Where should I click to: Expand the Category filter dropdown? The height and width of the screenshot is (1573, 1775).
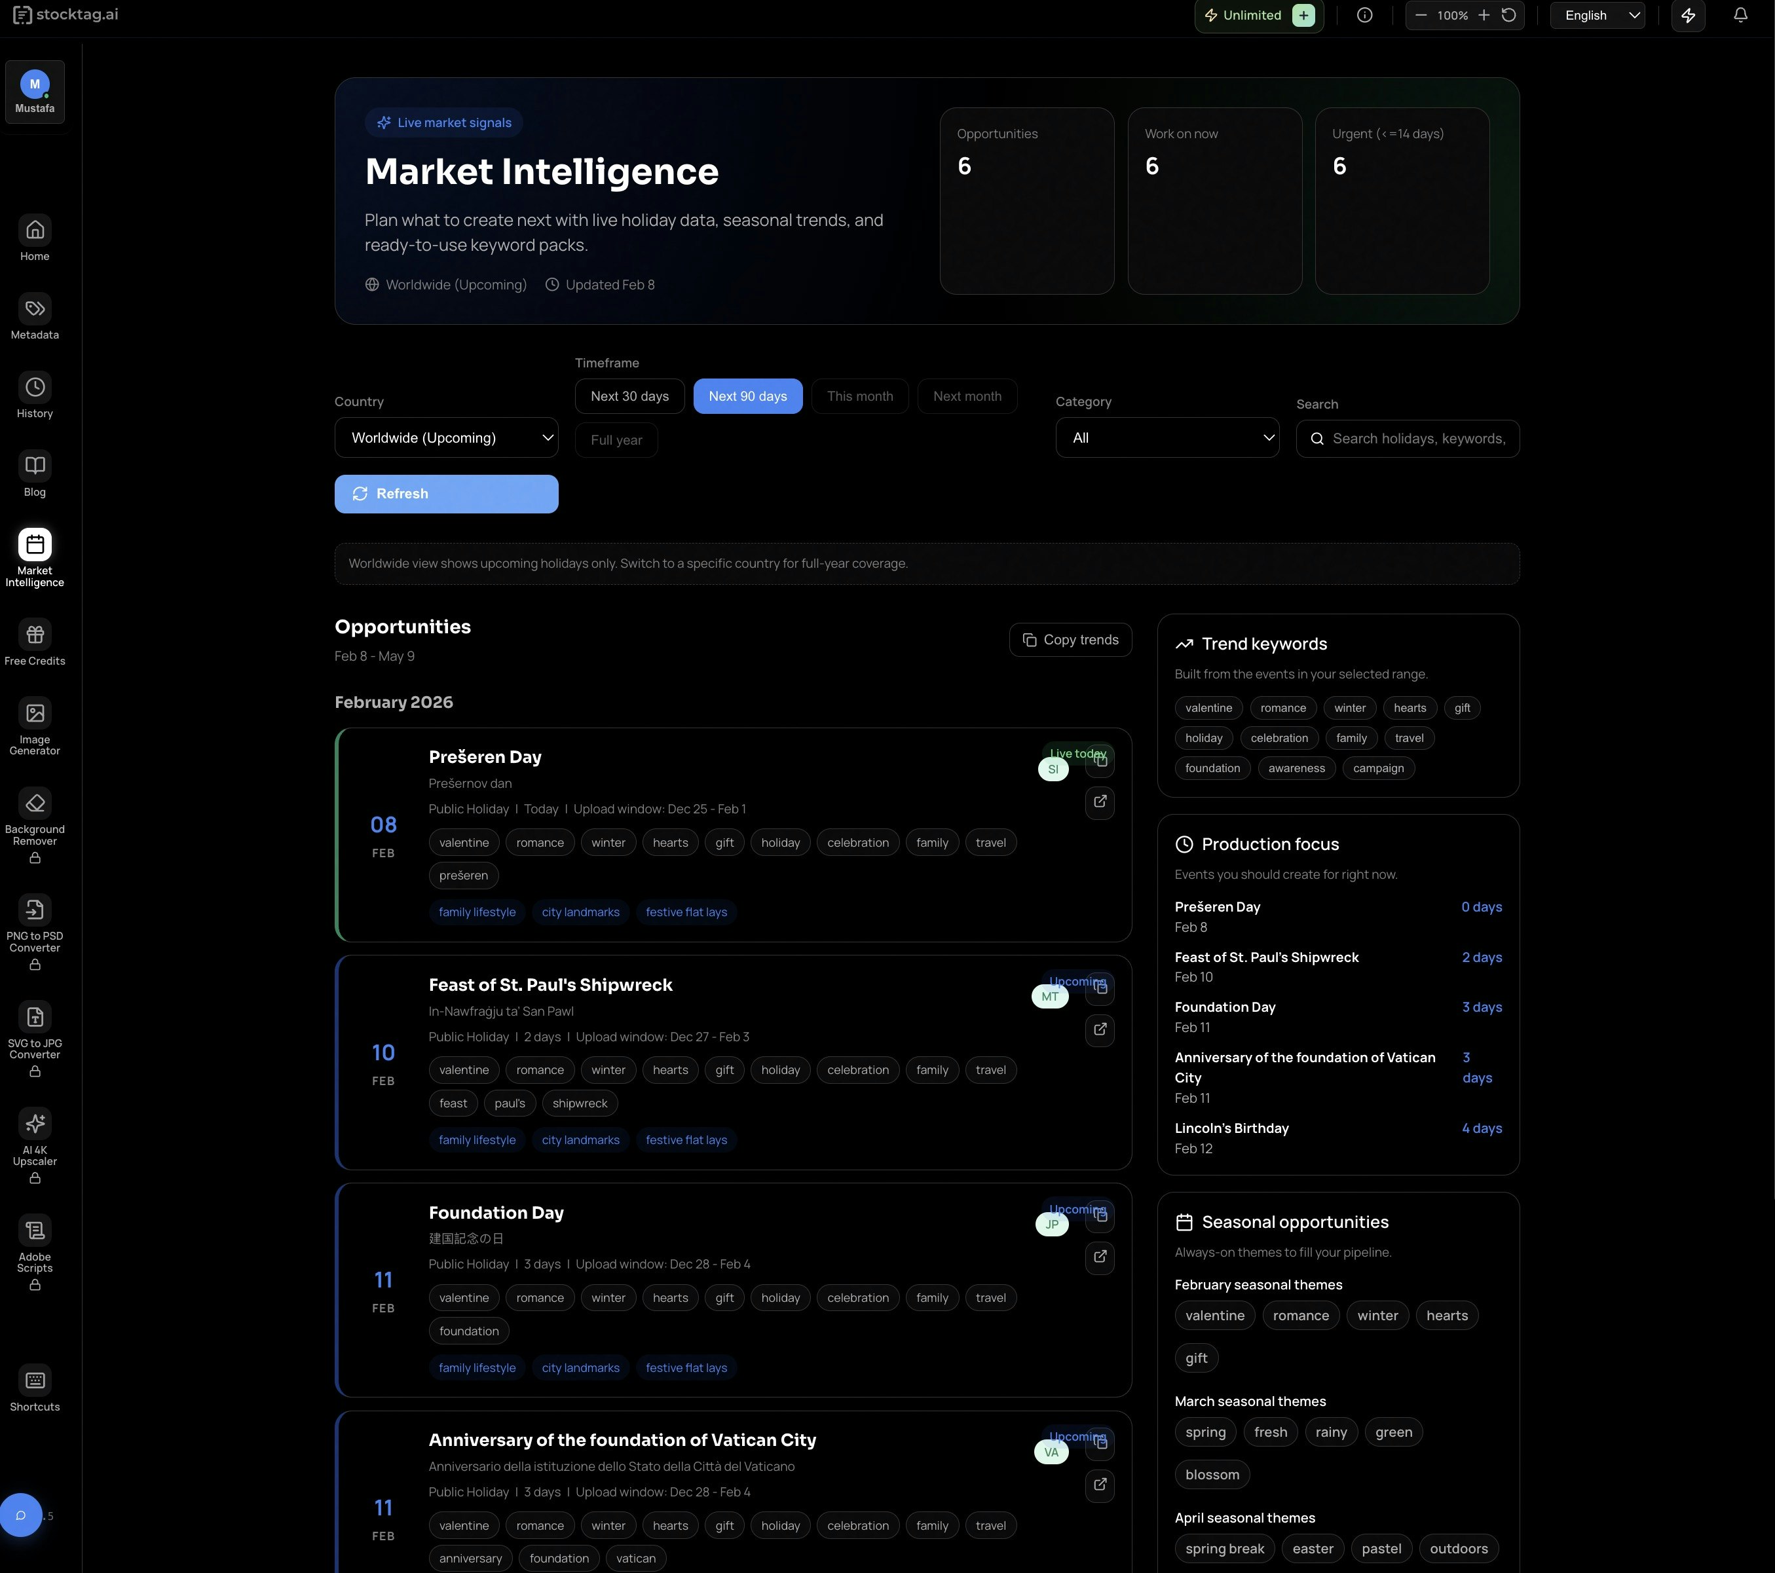tap(1167, 437)
